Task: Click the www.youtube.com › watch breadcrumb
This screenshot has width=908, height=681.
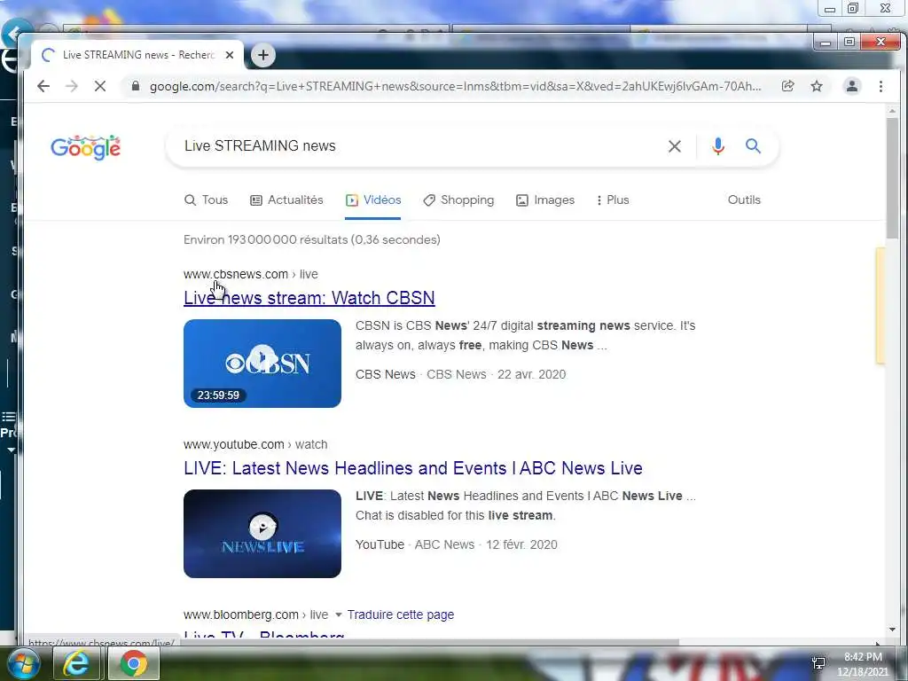Action: [x=255, y=444]
